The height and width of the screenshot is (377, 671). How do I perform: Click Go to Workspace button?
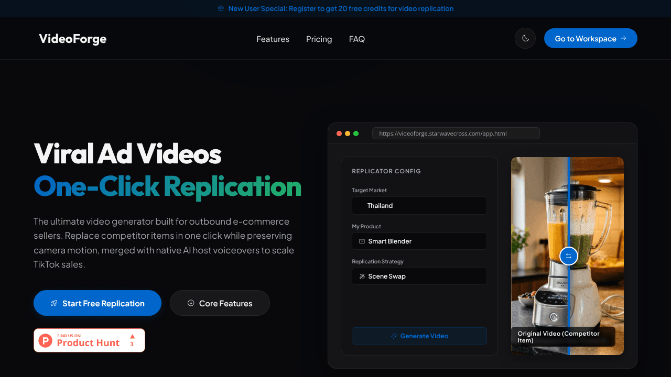591,38
